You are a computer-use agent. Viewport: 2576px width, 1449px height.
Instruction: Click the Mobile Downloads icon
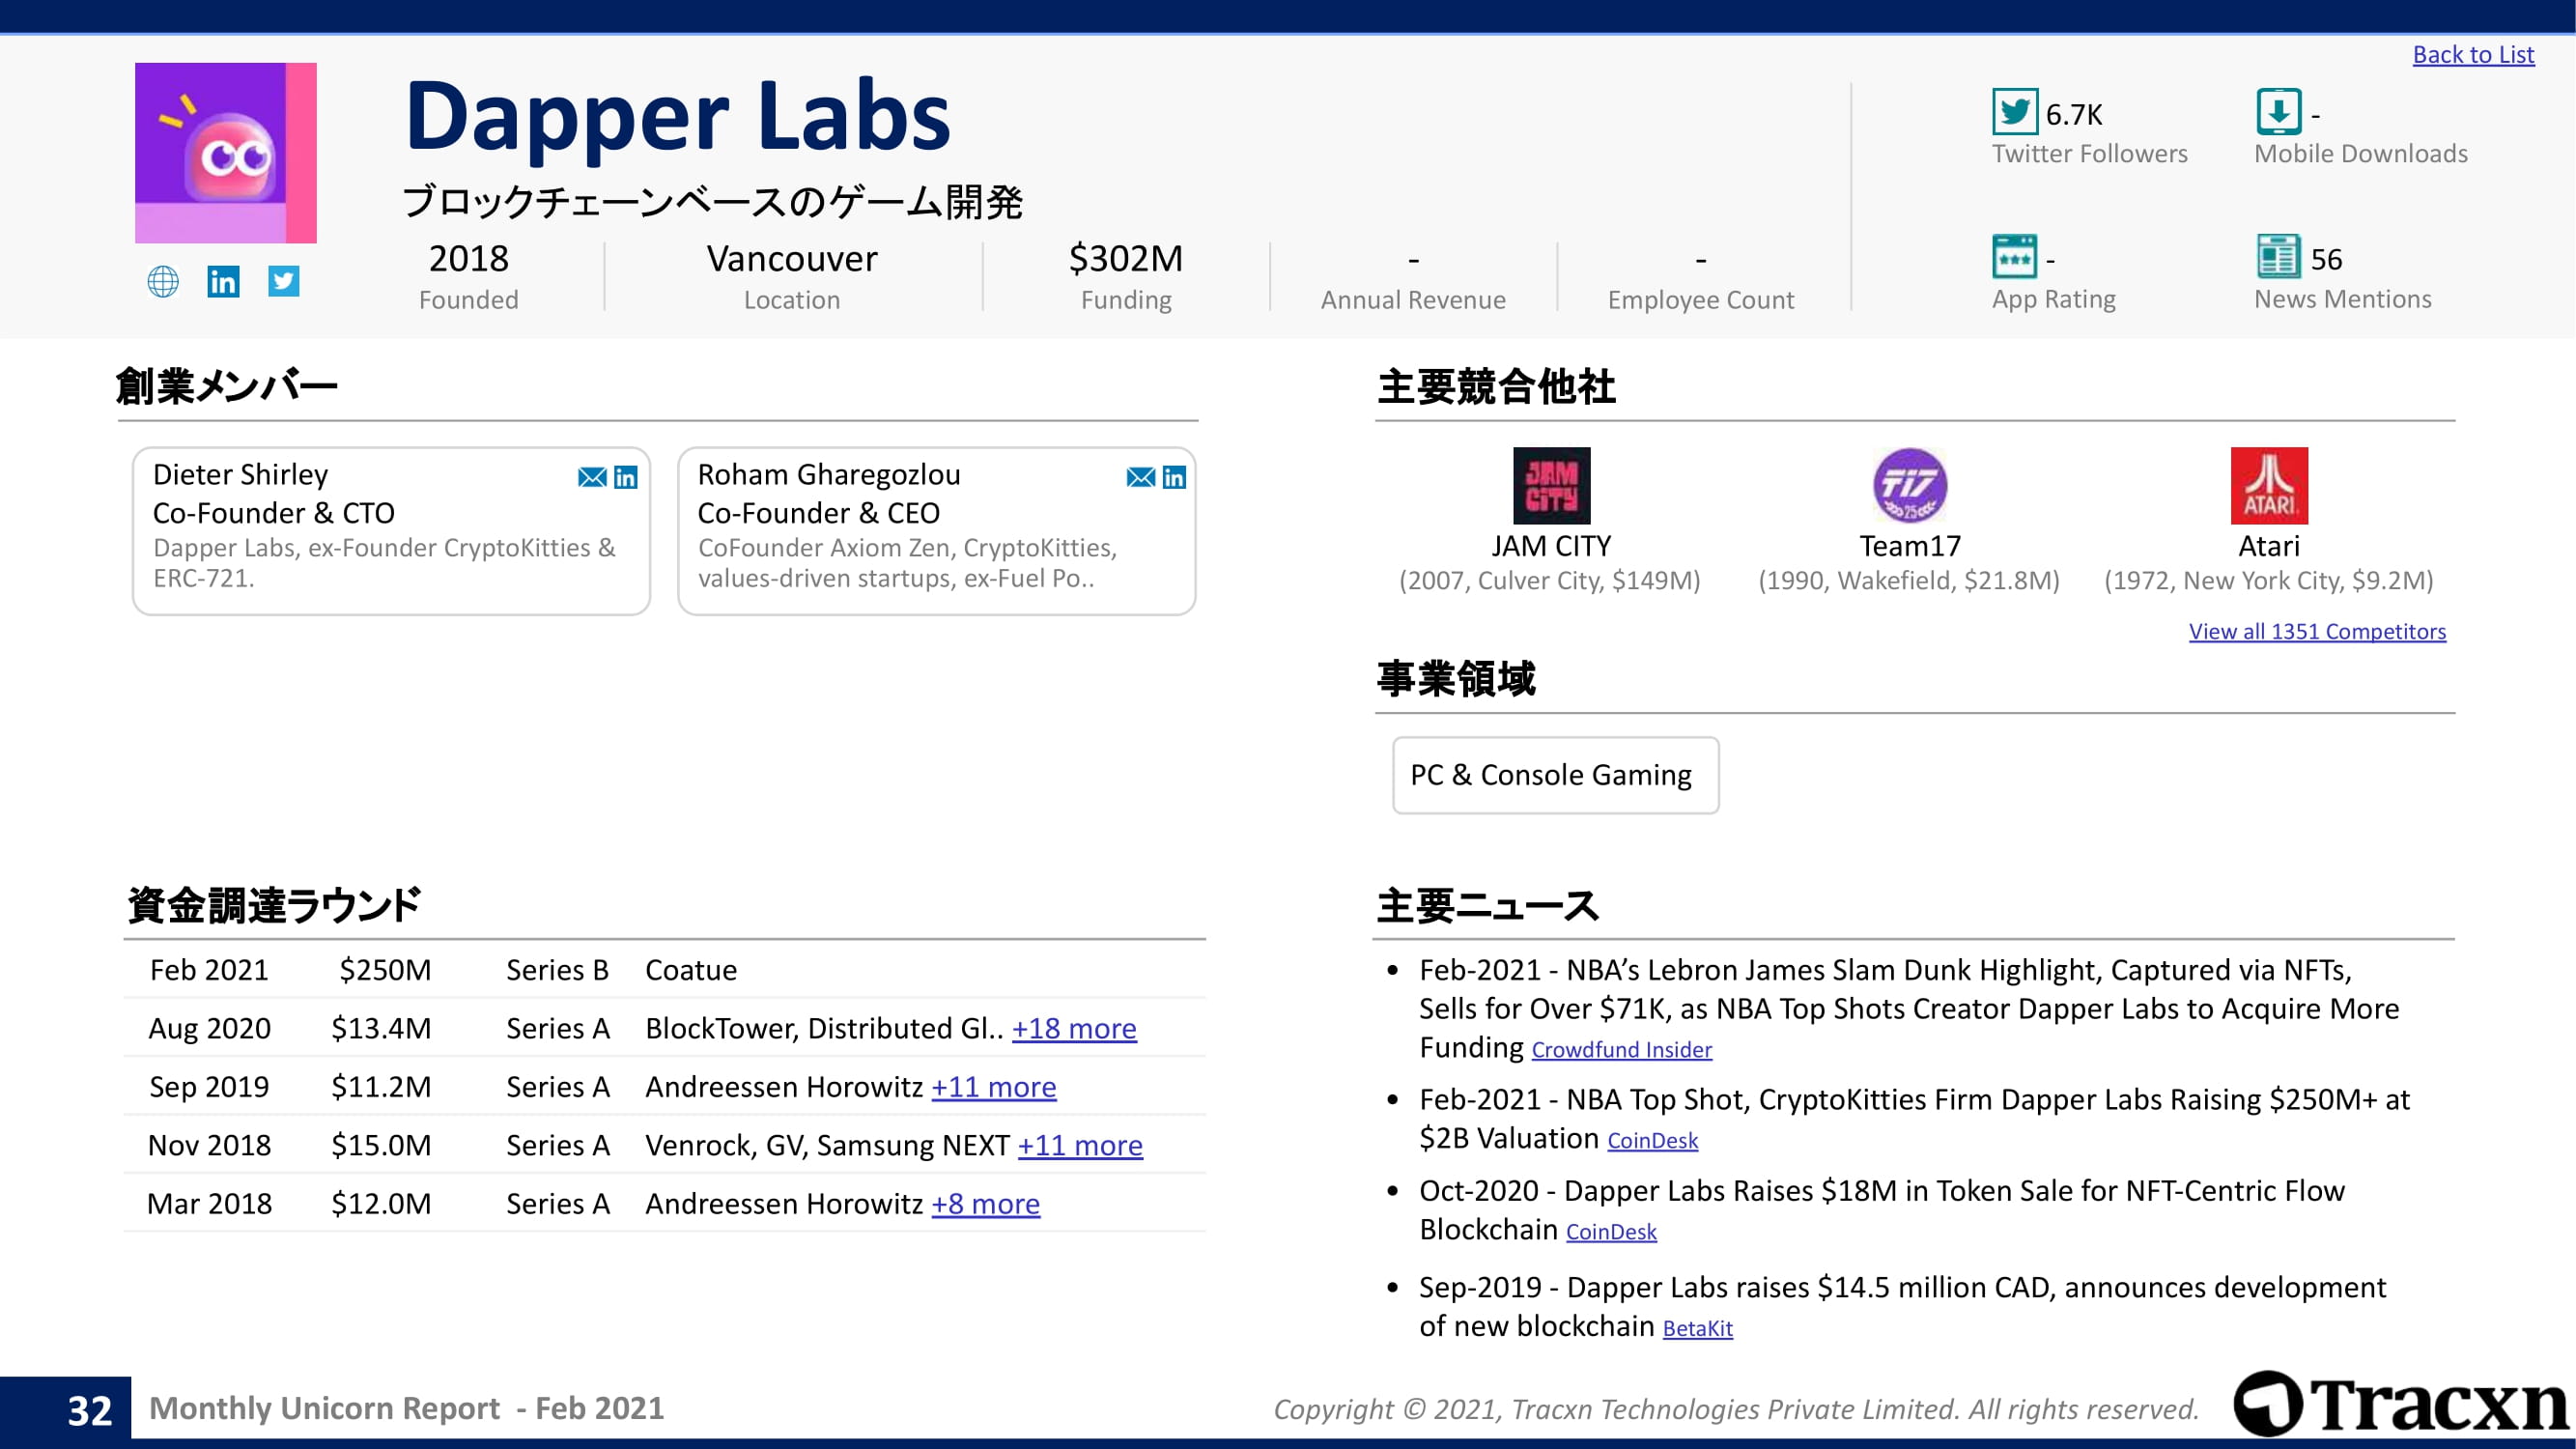[x=2278, y=112]
